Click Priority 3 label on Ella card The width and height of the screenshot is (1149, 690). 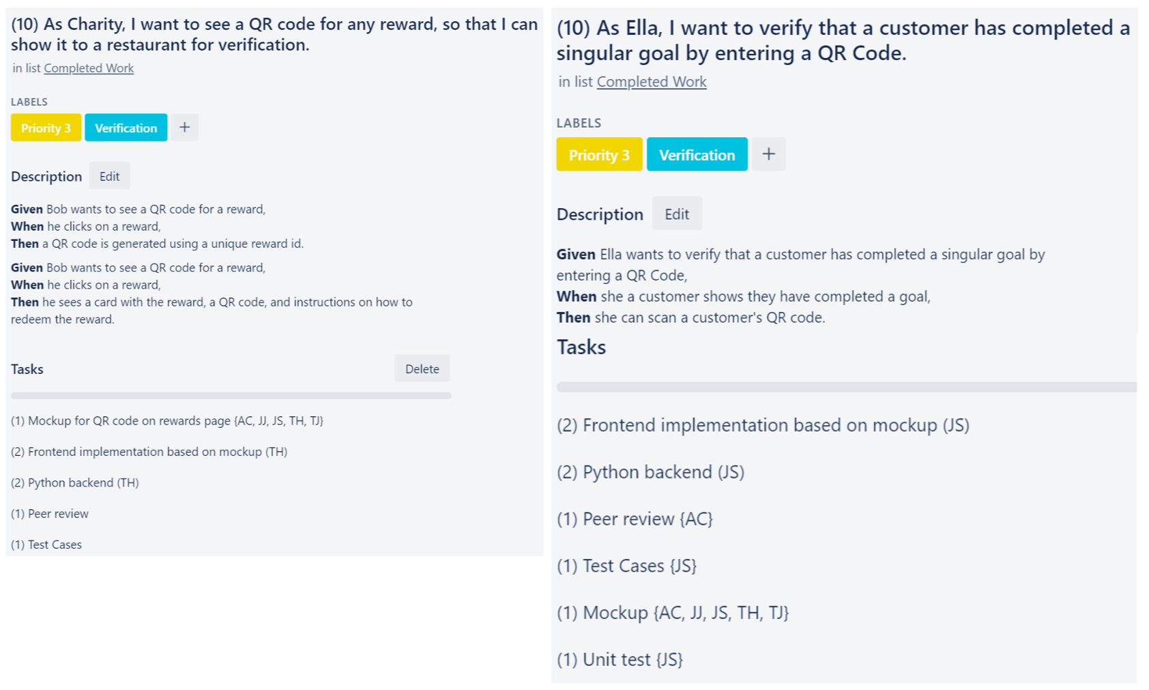599,154
